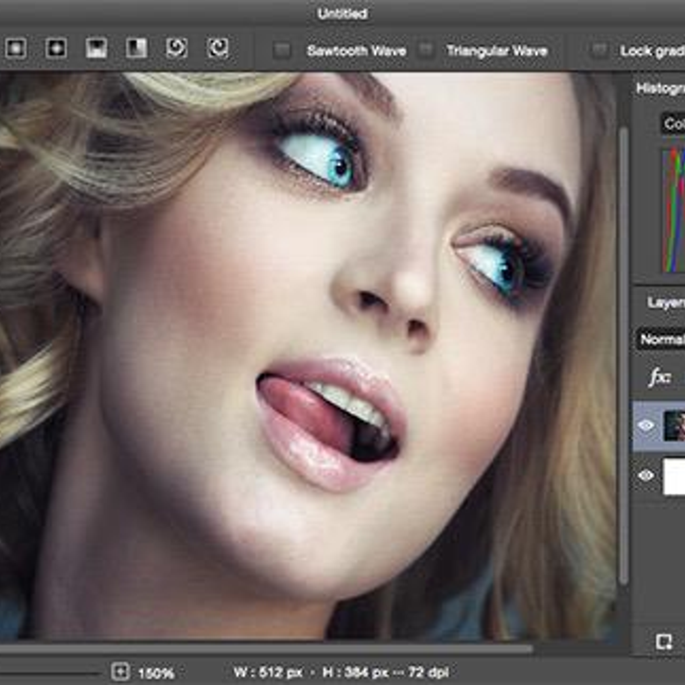Select the radial gradient type icon
Viewport: 685px width, 685px height.
point(16,48)
